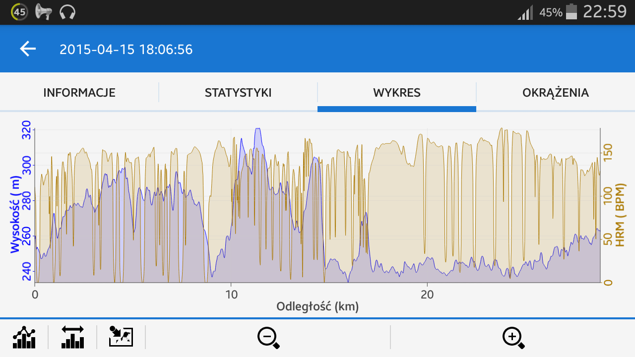This screenshot has height=357, width=635.
Task: Tap the circular 45 status bar icon
Action: tap(19, 12)
